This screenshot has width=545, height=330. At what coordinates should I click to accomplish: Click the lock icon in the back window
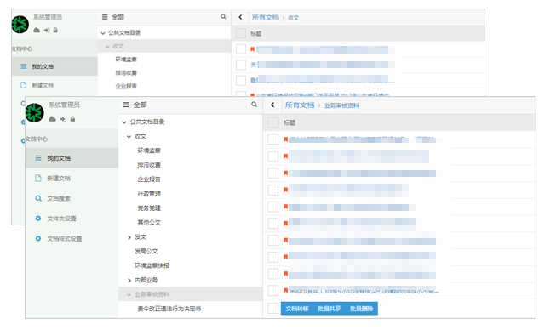pyautogui.click(x=55, y=30)
